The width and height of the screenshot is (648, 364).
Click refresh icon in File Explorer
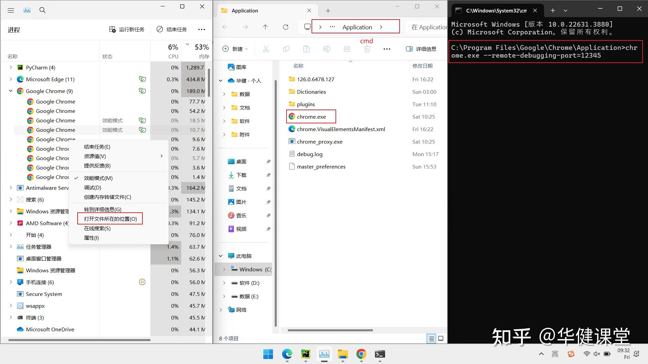tap(286, 27)
